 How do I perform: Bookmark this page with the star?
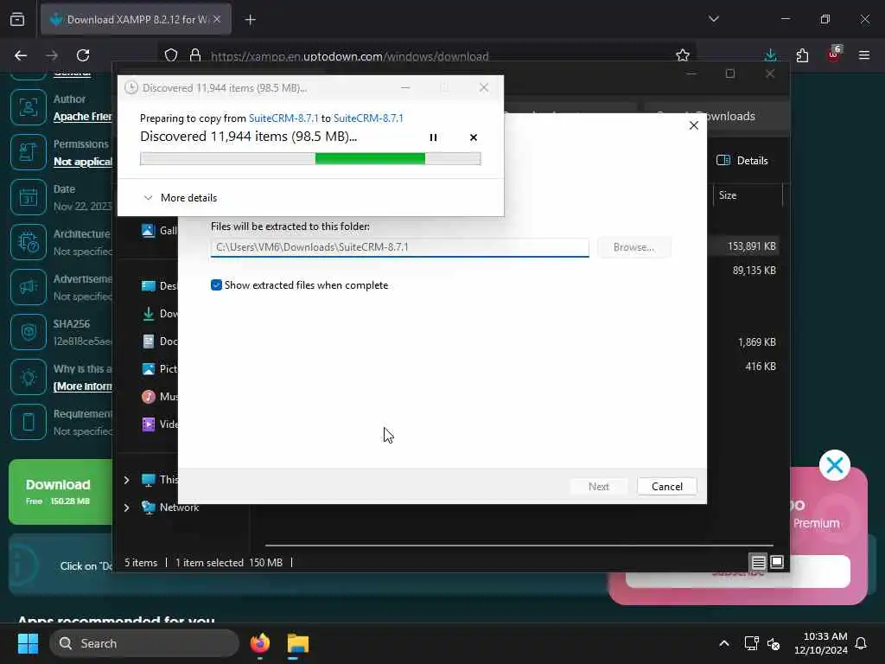click(x=683, y=55)
